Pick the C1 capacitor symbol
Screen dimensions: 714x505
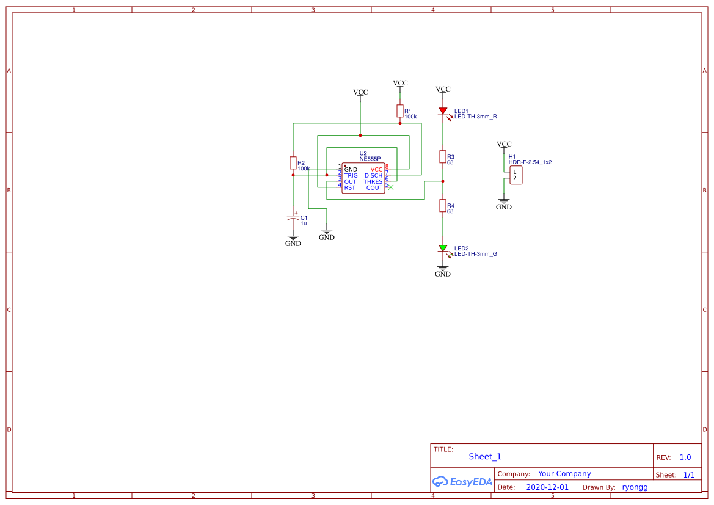coord(293,218)
